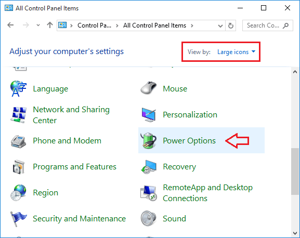Open the recent locations dropdown arrow

[x=38, y=25]
